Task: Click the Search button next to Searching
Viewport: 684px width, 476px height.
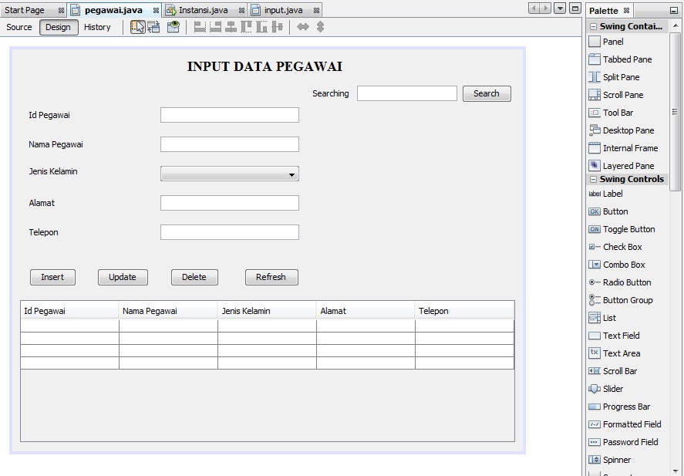Action: point(487,93)
